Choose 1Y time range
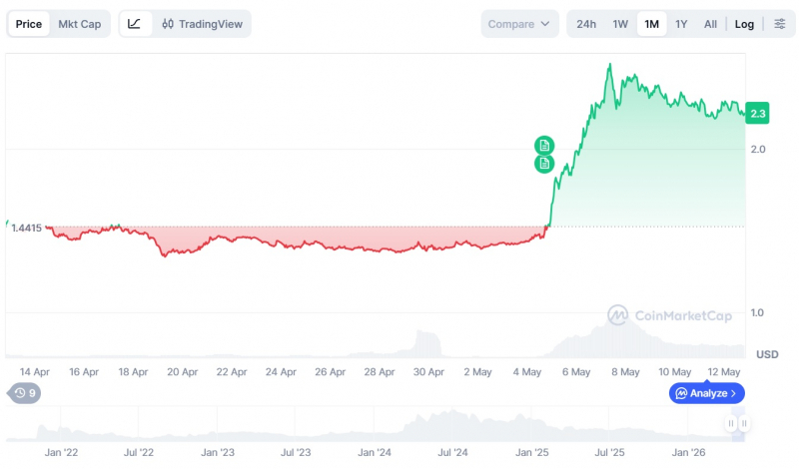 [681, 24]
